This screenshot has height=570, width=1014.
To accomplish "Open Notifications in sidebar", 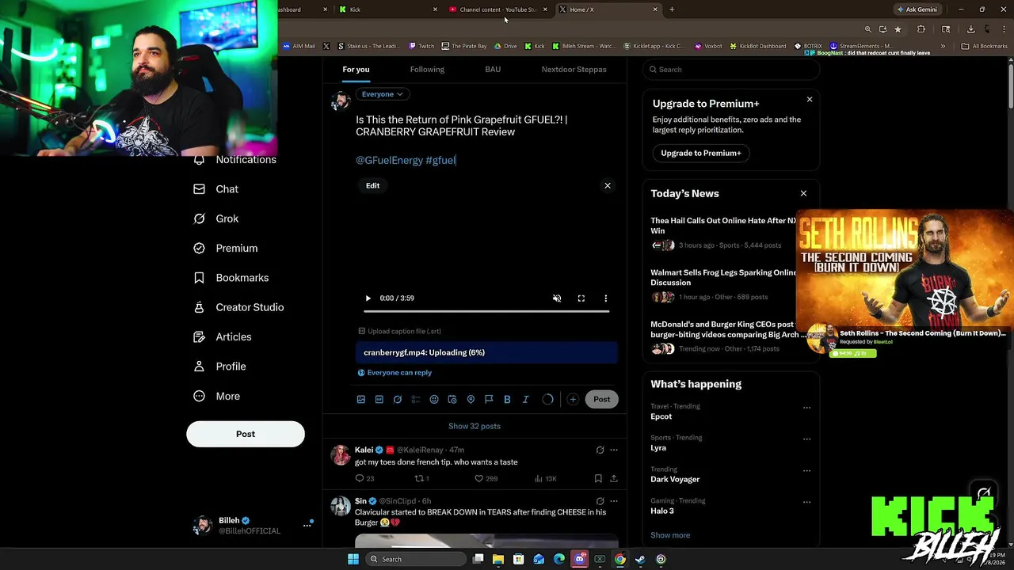I will pos(235,160).
